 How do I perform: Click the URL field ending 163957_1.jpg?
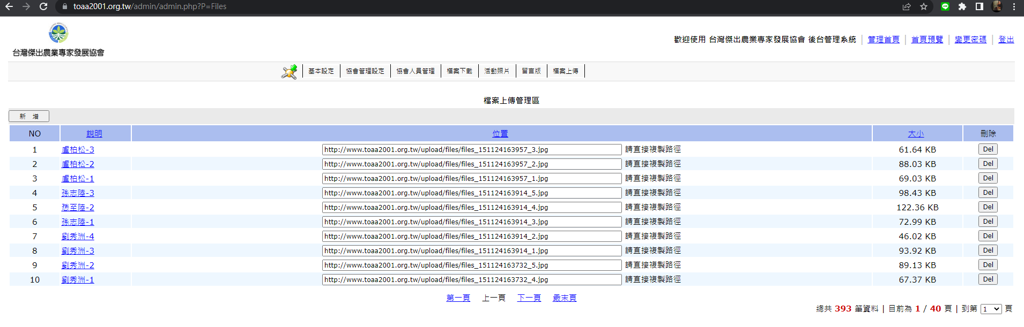pyautogui.click(x=472, y=179)
